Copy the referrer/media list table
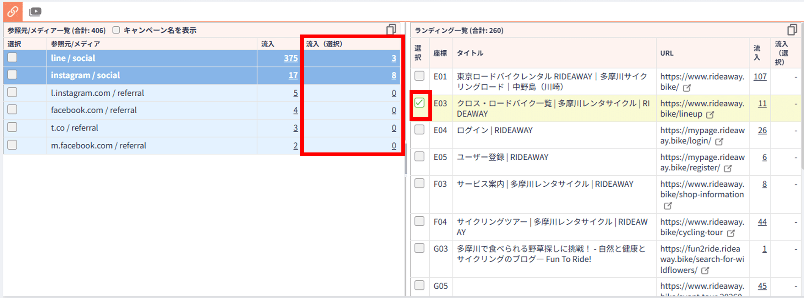Image resolution: width=804 pixels, height=298 pixels. (391, 29)
